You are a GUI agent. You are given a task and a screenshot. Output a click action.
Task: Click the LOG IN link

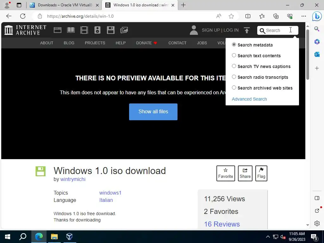click(x=231, y=30)
